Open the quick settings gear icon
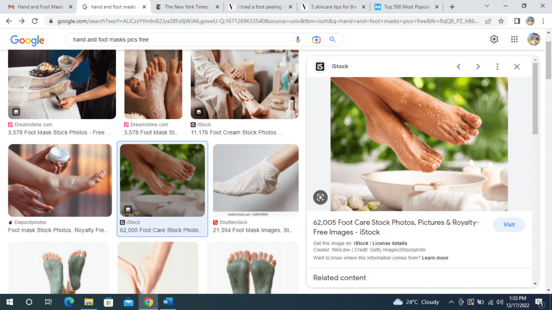552x310 pixels. click(x=494, y=39)
